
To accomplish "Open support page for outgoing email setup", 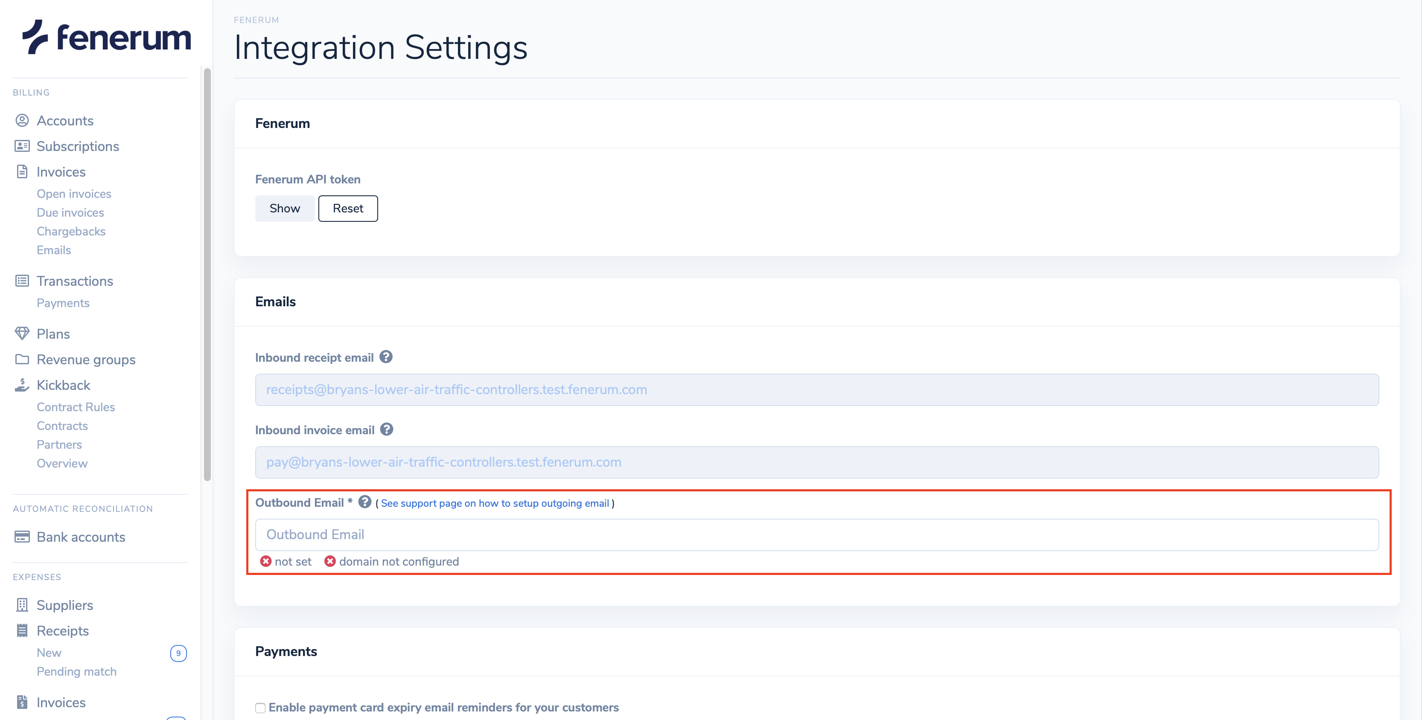I will point(495,503).
